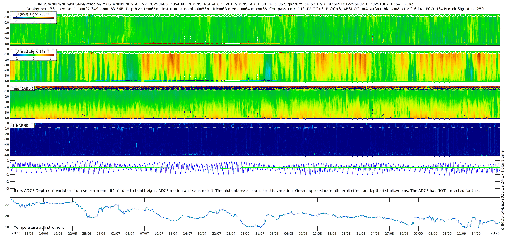Select the 'V (m/s) along 148°T' legend title
This screenshot has height=238, width=505.
click(x=33, y=52)
